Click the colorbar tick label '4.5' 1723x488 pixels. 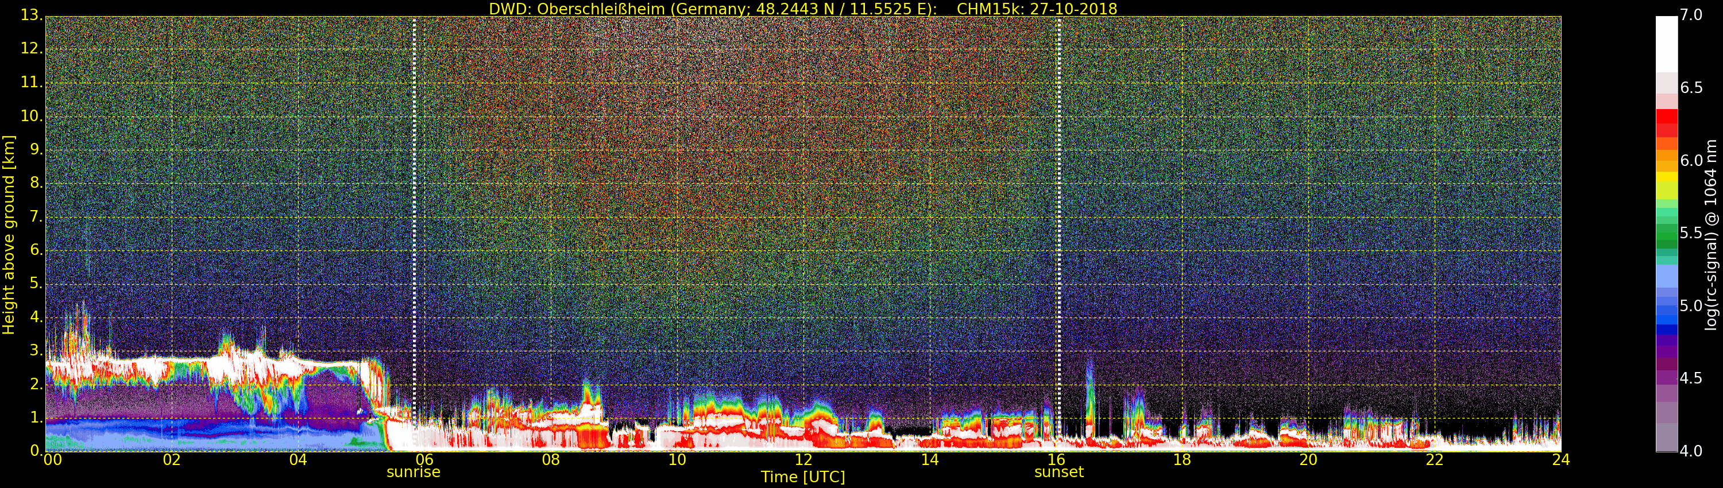[x=1691, y=378]
